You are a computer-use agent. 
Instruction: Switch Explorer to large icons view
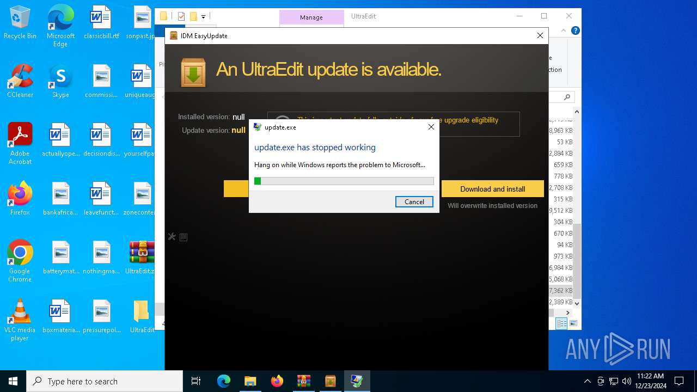(x=573, y=323)
